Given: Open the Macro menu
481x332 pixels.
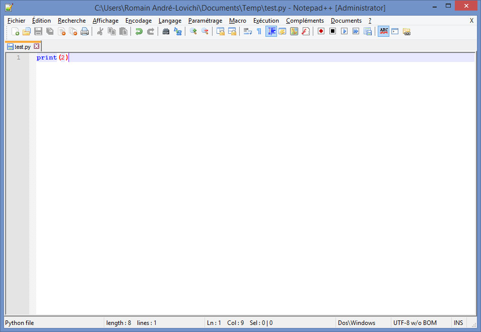Looking at the screenshot, I should click(238, 21).
